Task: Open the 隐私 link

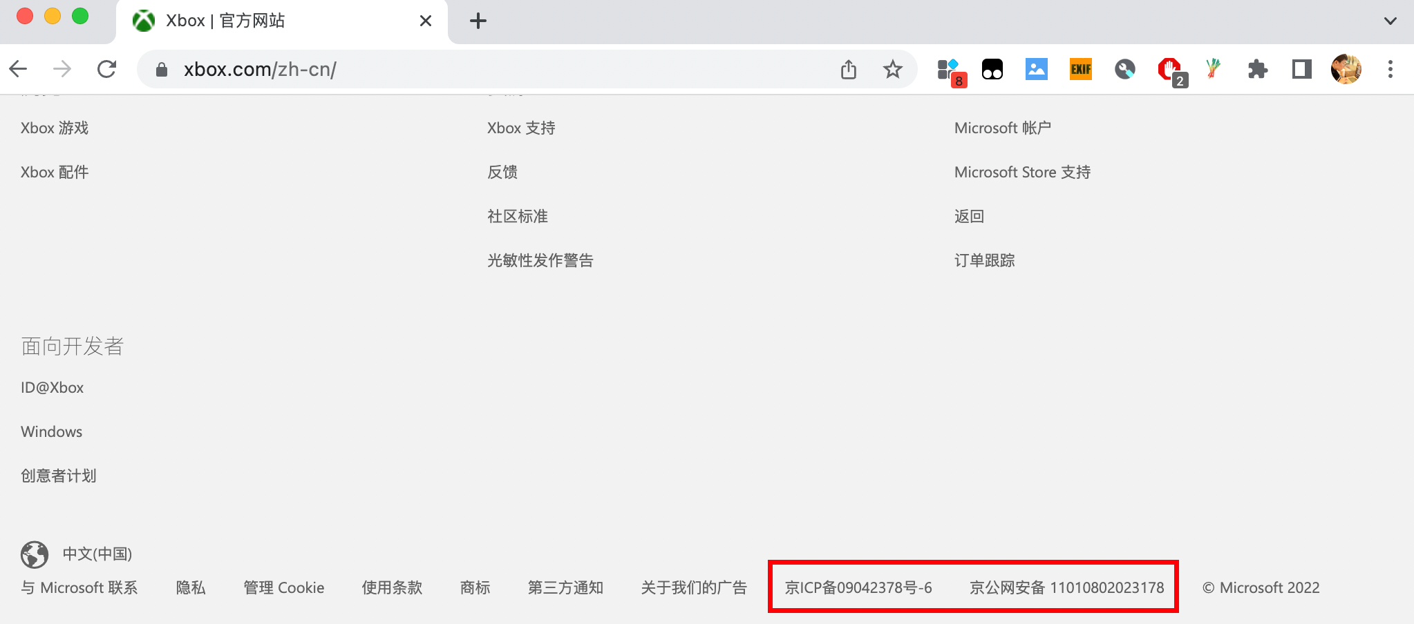Action: pyautogui.click(x=191, y=588)
